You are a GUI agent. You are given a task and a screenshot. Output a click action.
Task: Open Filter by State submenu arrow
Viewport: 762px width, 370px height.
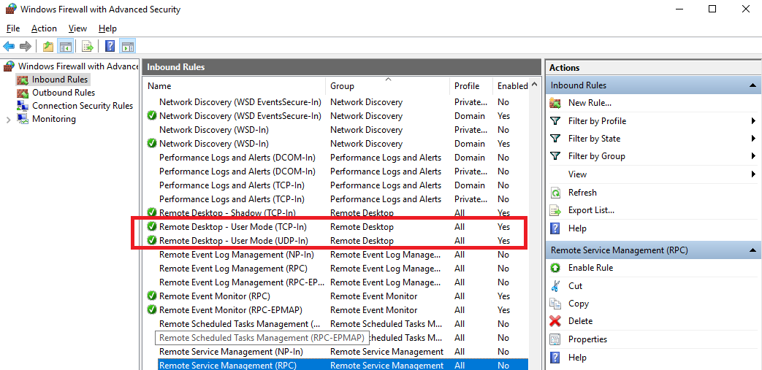point(753,139)
